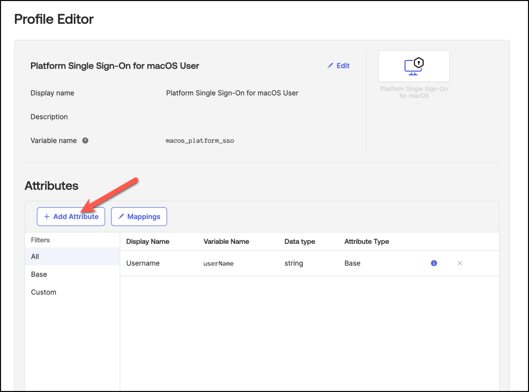
Task: Click the macos_platform_sso variable name value
Action: [200, 140]
